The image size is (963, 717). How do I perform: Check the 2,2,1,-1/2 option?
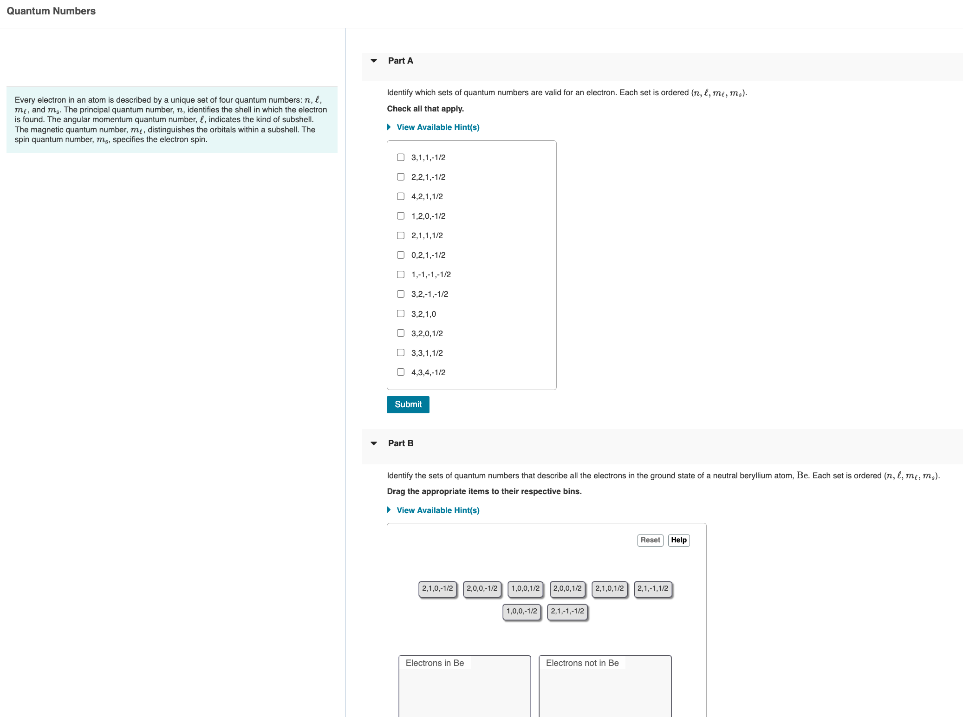click(401, 177)
